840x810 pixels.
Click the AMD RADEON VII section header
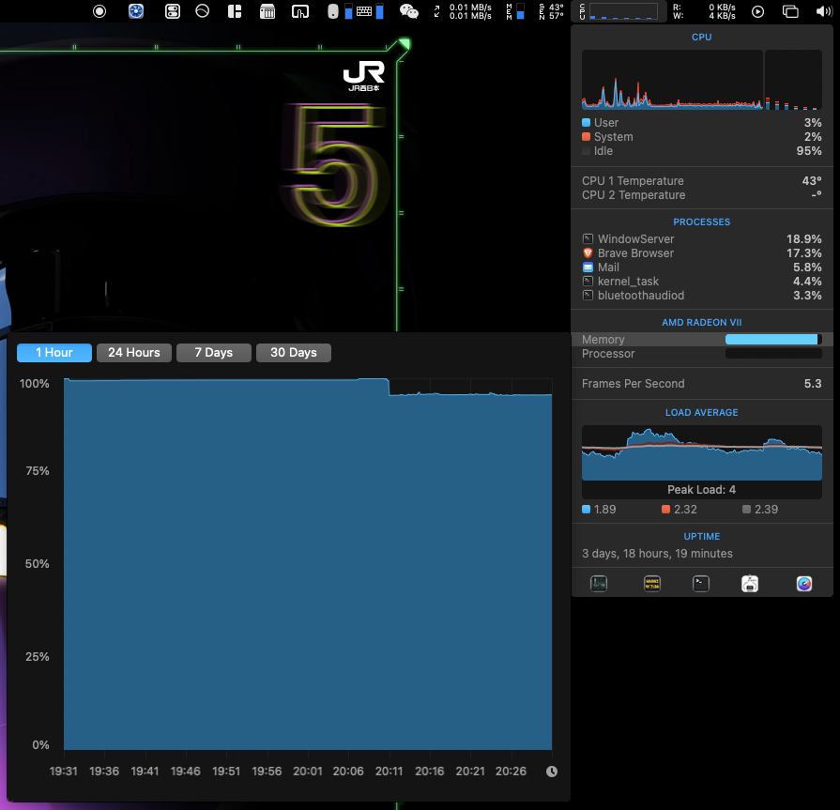click(702, 323)
